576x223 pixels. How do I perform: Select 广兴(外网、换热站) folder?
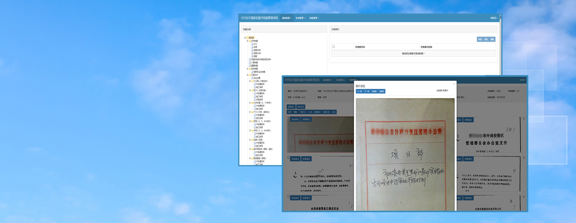tap(260, 112)
